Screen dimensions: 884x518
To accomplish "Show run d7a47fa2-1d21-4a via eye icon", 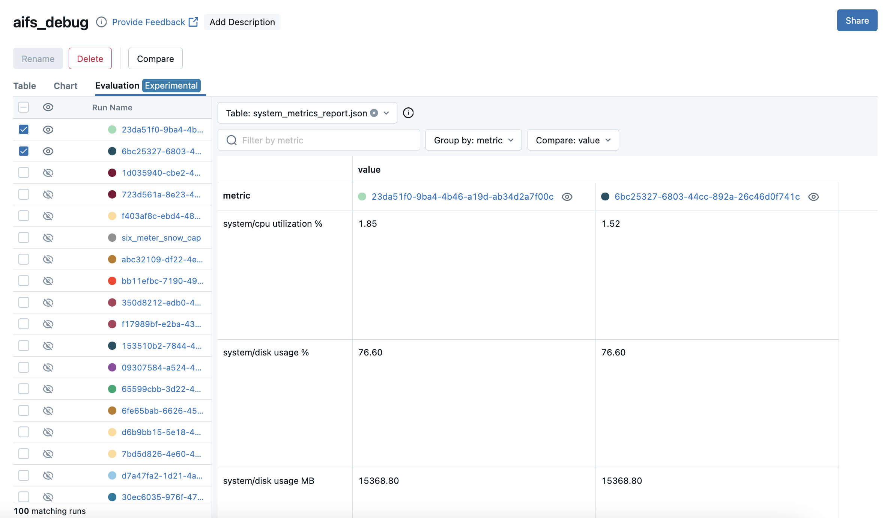I will click(x=48, y=476).
